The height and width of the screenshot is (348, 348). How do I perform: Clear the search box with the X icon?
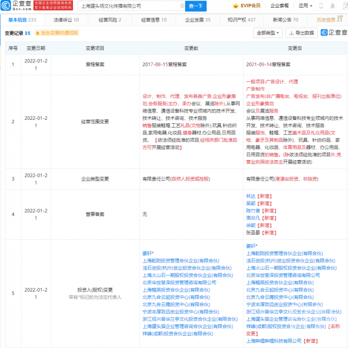(180, 6)
